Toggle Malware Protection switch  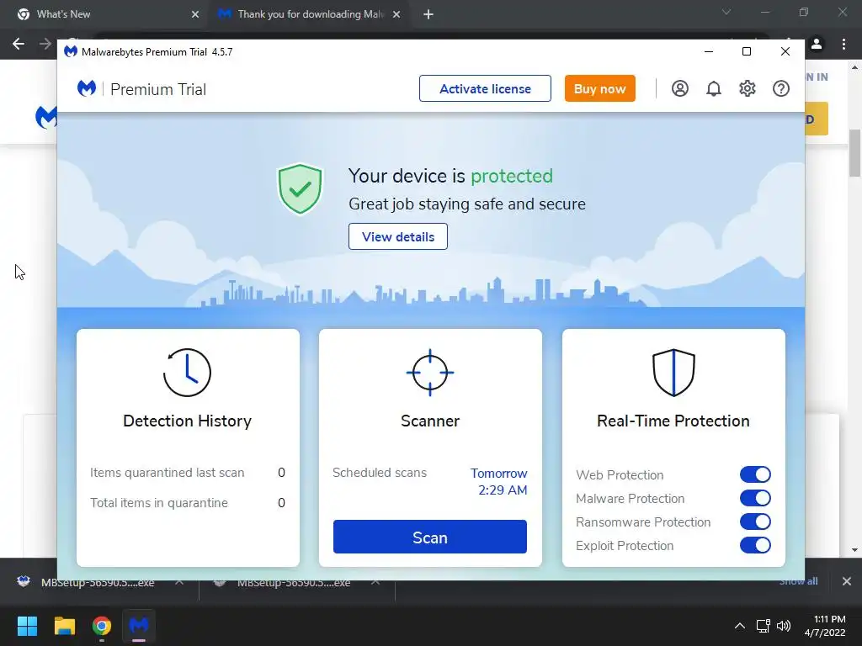tap(755, 498)
